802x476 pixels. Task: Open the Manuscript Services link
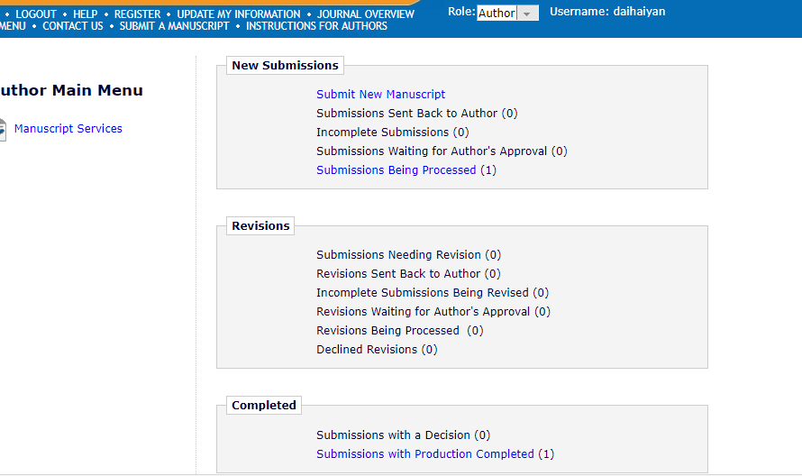[x=68, y=129]
